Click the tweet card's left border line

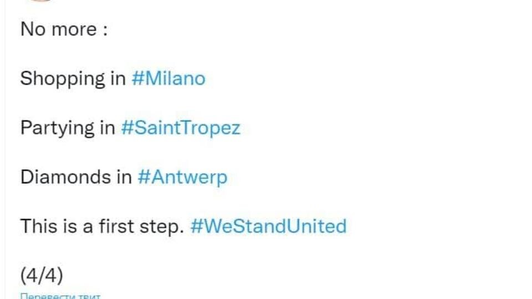click(5, 149)
